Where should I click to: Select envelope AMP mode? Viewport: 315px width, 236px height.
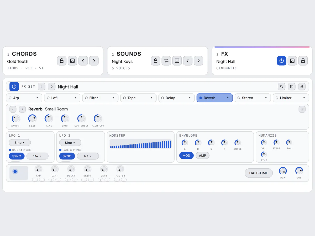coord(202,155)
